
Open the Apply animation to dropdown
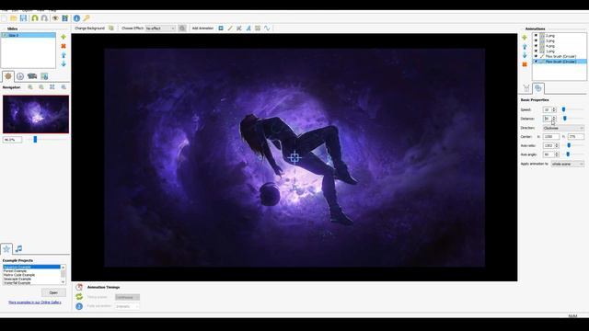568,164
